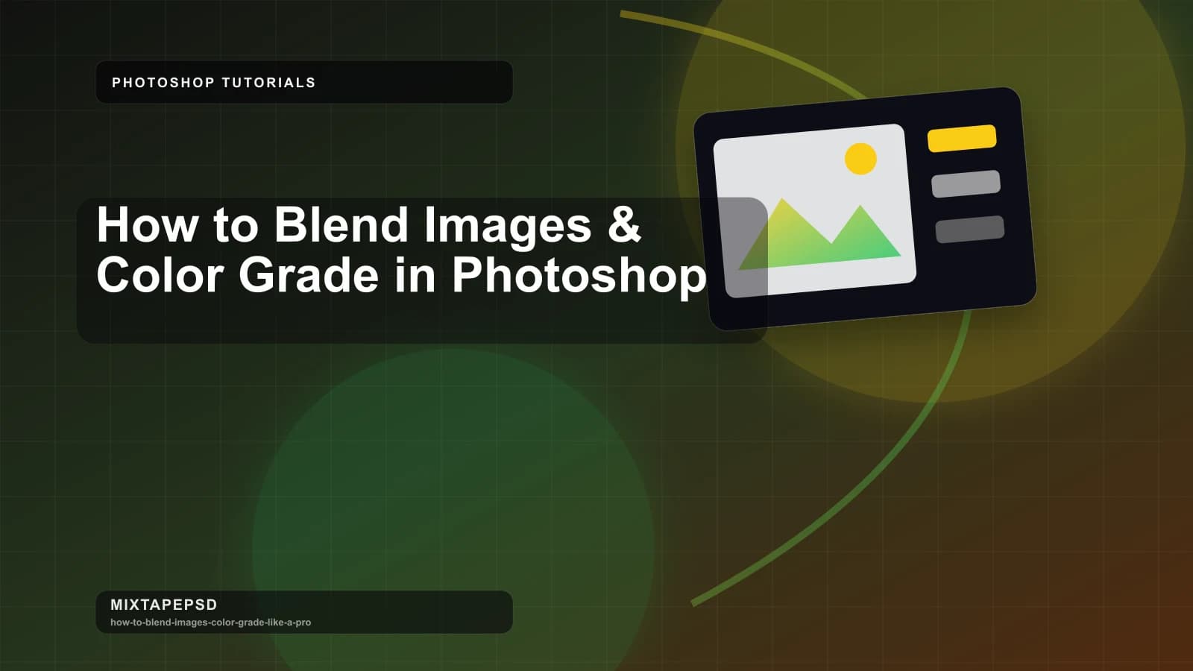Click the 'MIXTAPEPSD' brand text

click(164, 605)
